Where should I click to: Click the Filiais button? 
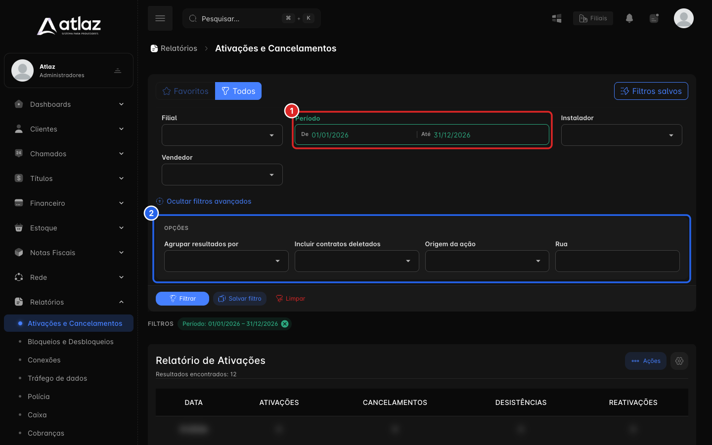(x=593, y=18)
